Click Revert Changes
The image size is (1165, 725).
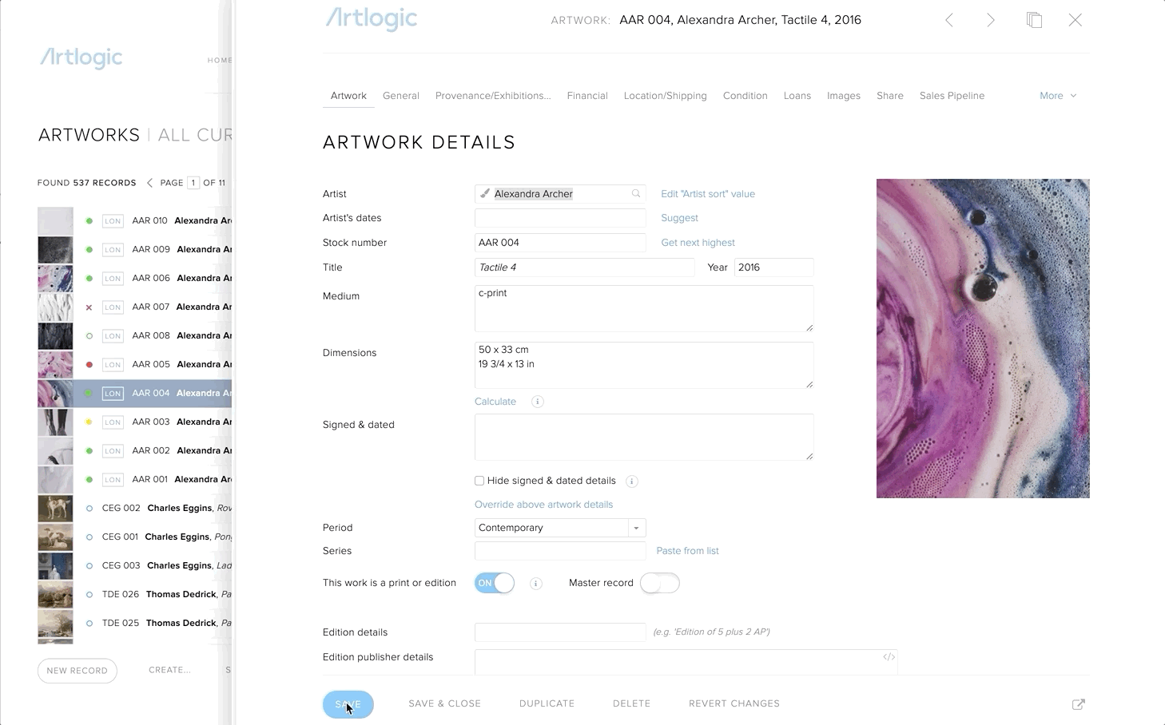click(734, 703)
